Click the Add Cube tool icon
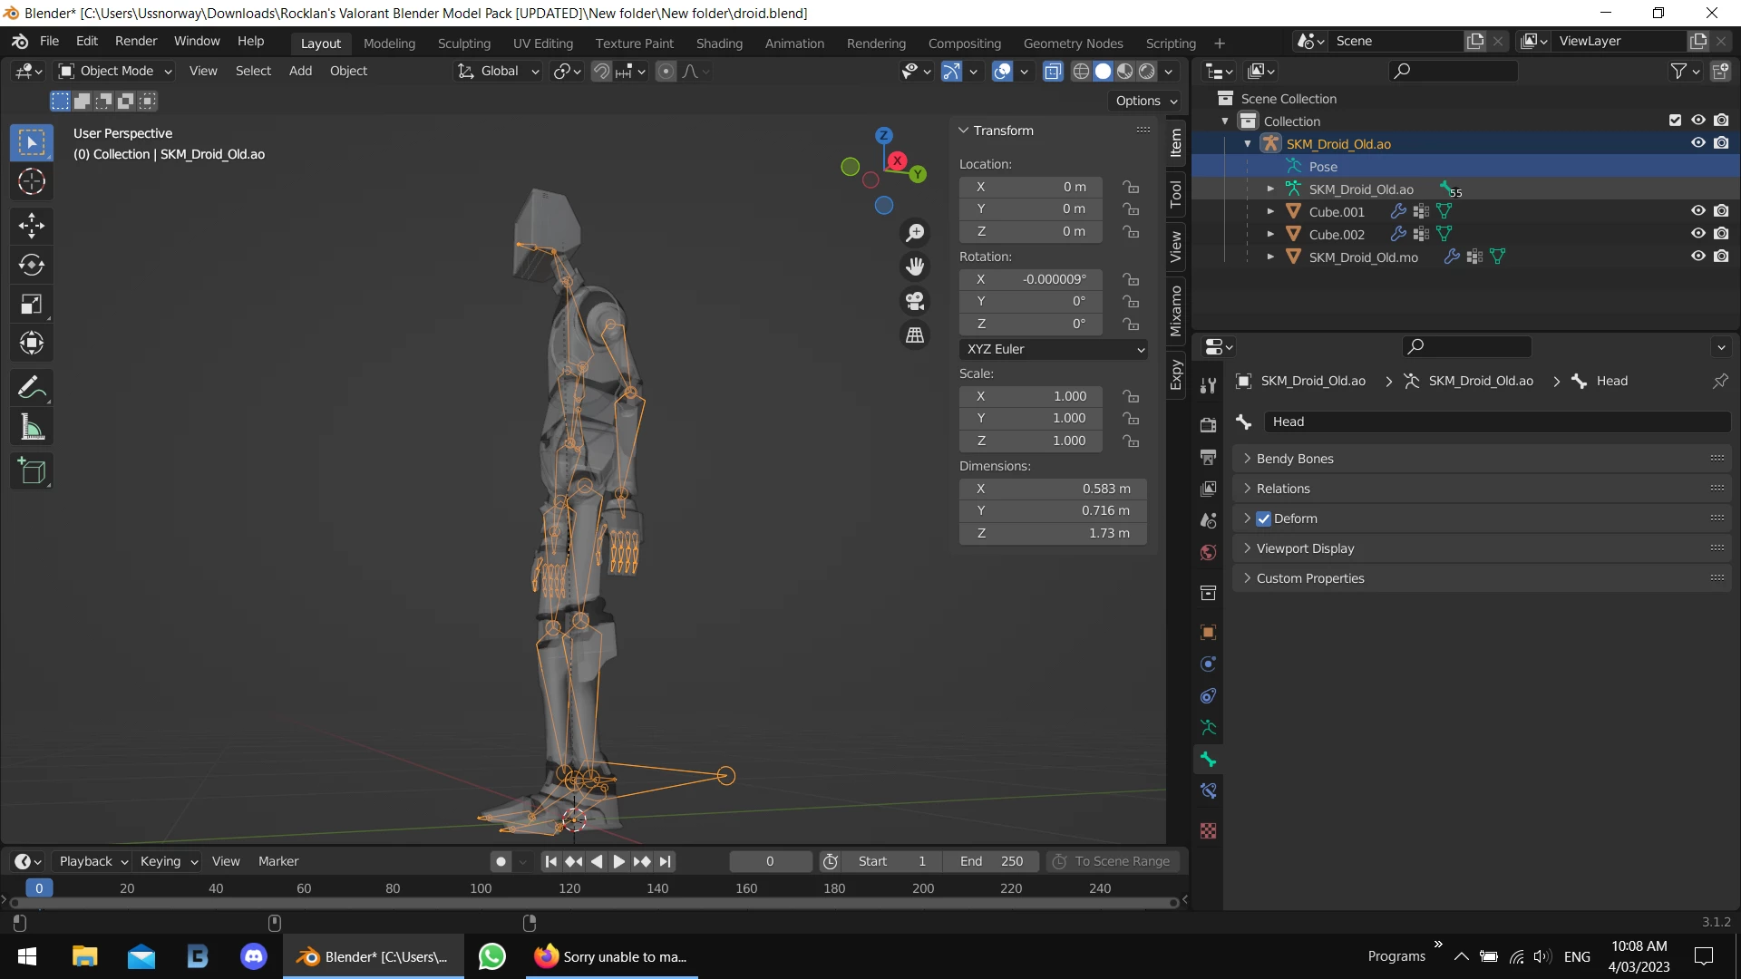Screen dimensions: 1741x979 coord(32,471)
